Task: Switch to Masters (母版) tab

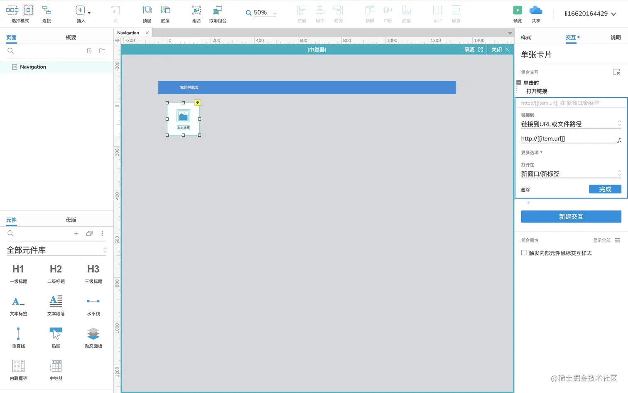Action: click(71, 220)
